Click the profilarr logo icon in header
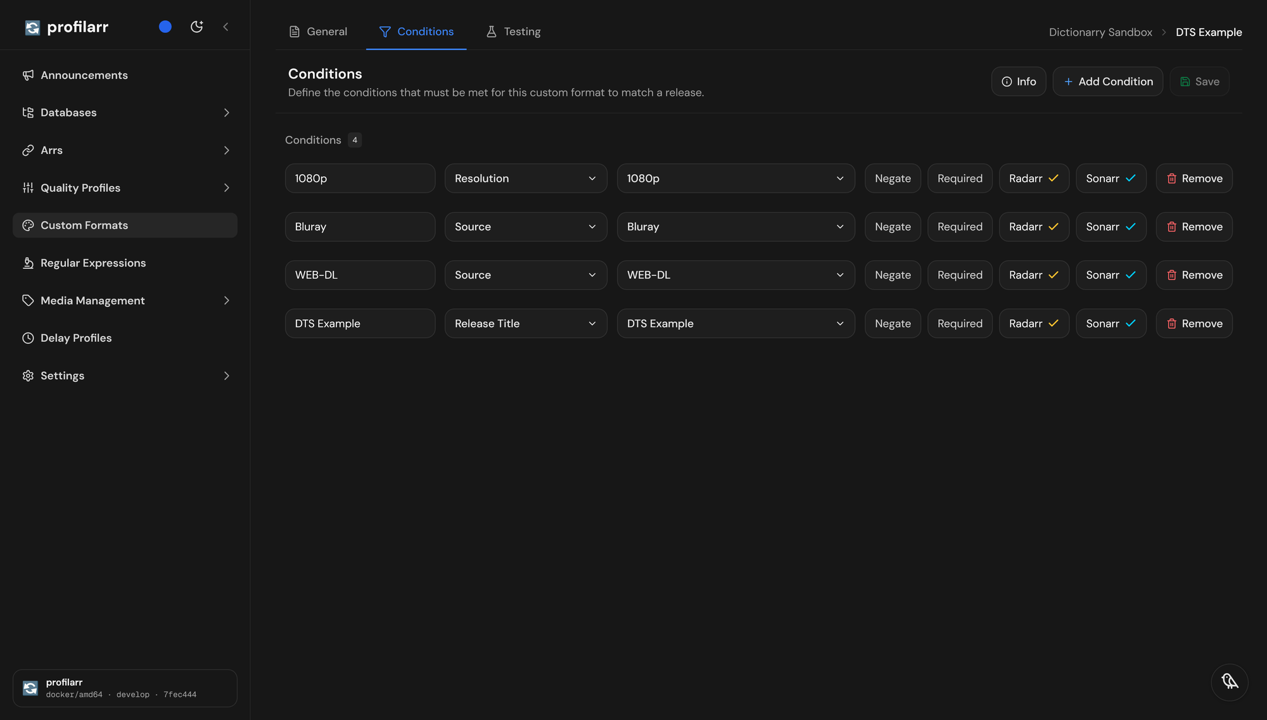Screen dimensions: 1267x720 (x=32, y=27)
